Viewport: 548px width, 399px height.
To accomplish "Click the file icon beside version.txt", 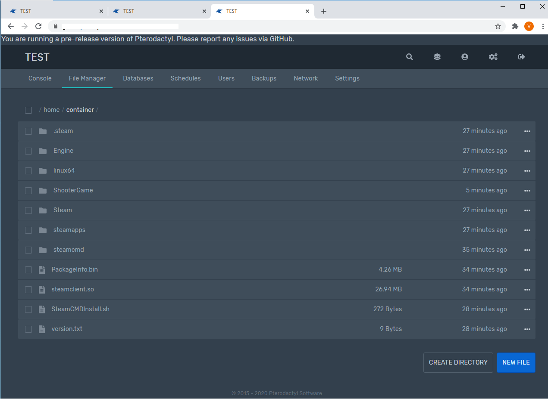I will pyautogui.click(x=41, y=329).
